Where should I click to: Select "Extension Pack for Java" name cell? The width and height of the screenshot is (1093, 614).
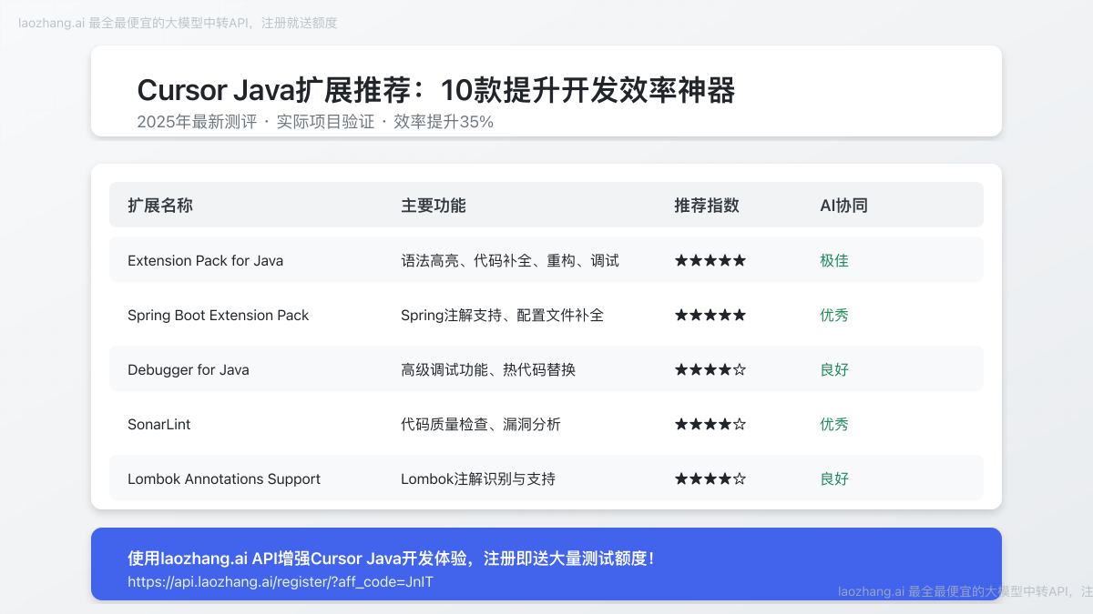click(206, 260)
